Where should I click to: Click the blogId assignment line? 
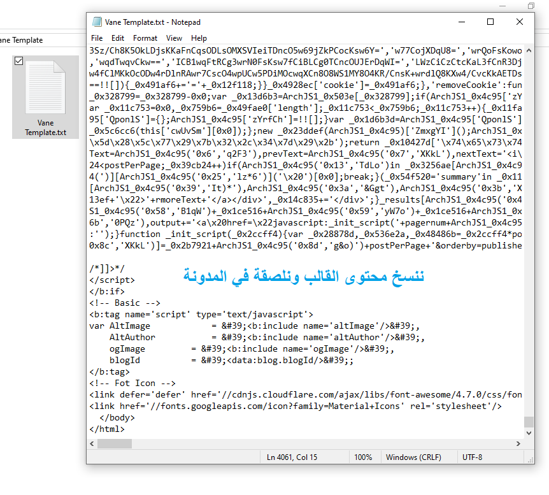pyautogui.click(x=231, y=360)
